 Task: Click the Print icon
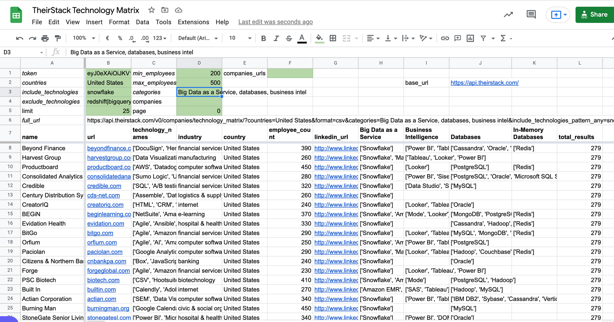point(45,38)
